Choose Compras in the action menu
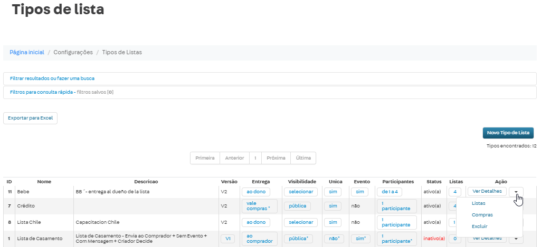Viewport: 541px width, 247px height. 482,215
